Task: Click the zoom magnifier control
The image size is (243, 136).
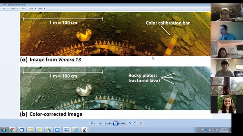Action: click(x=93, y=124)
